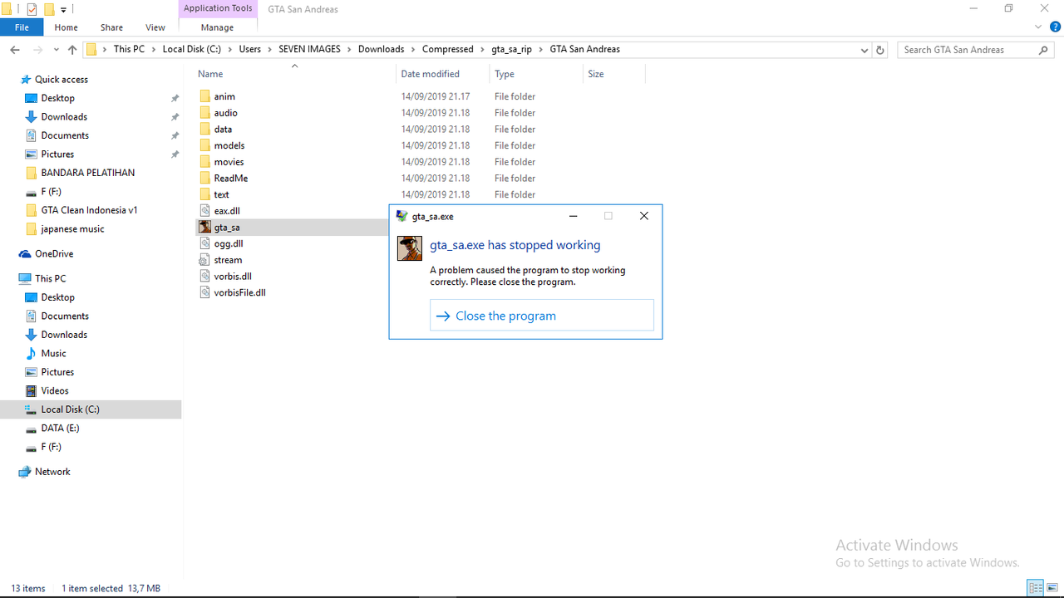Select Local Disk (C:) in navigation pane

pos(91,409)
